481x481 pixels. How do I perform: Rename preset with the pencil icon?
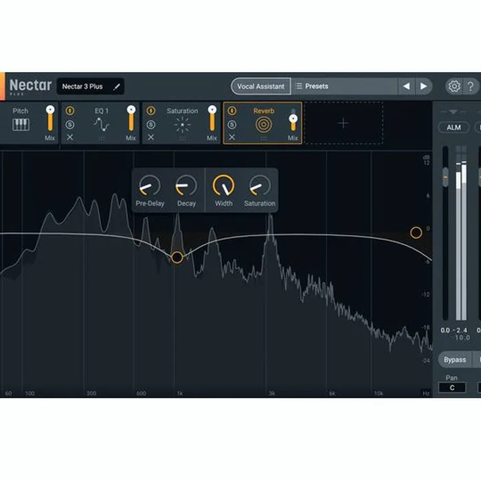tap(116, 86)
